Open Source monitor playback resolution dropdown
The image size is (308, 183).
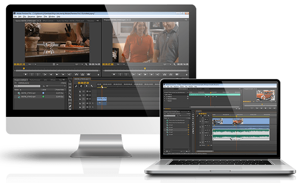pos(79,64)
